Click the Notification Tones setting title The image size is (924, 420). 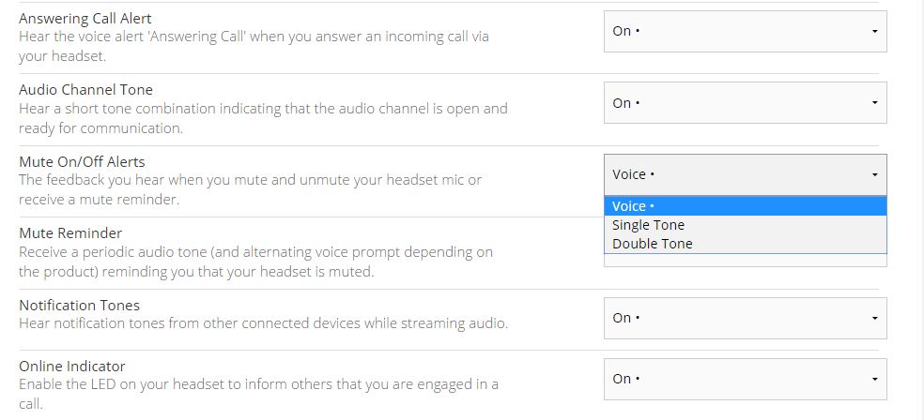tap(80, 306)
